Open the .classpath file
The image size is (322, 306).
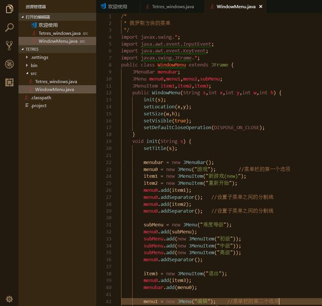coord(41,97)
